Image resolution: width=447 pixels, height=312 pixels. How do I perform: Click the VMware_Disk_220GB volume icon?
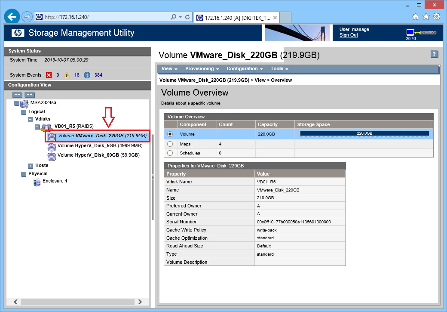52,137
